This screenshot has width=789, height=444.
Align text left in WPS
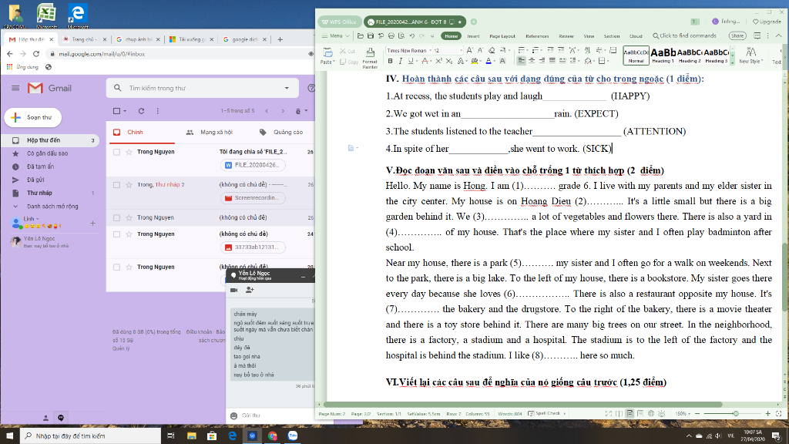tap(522, 61)
